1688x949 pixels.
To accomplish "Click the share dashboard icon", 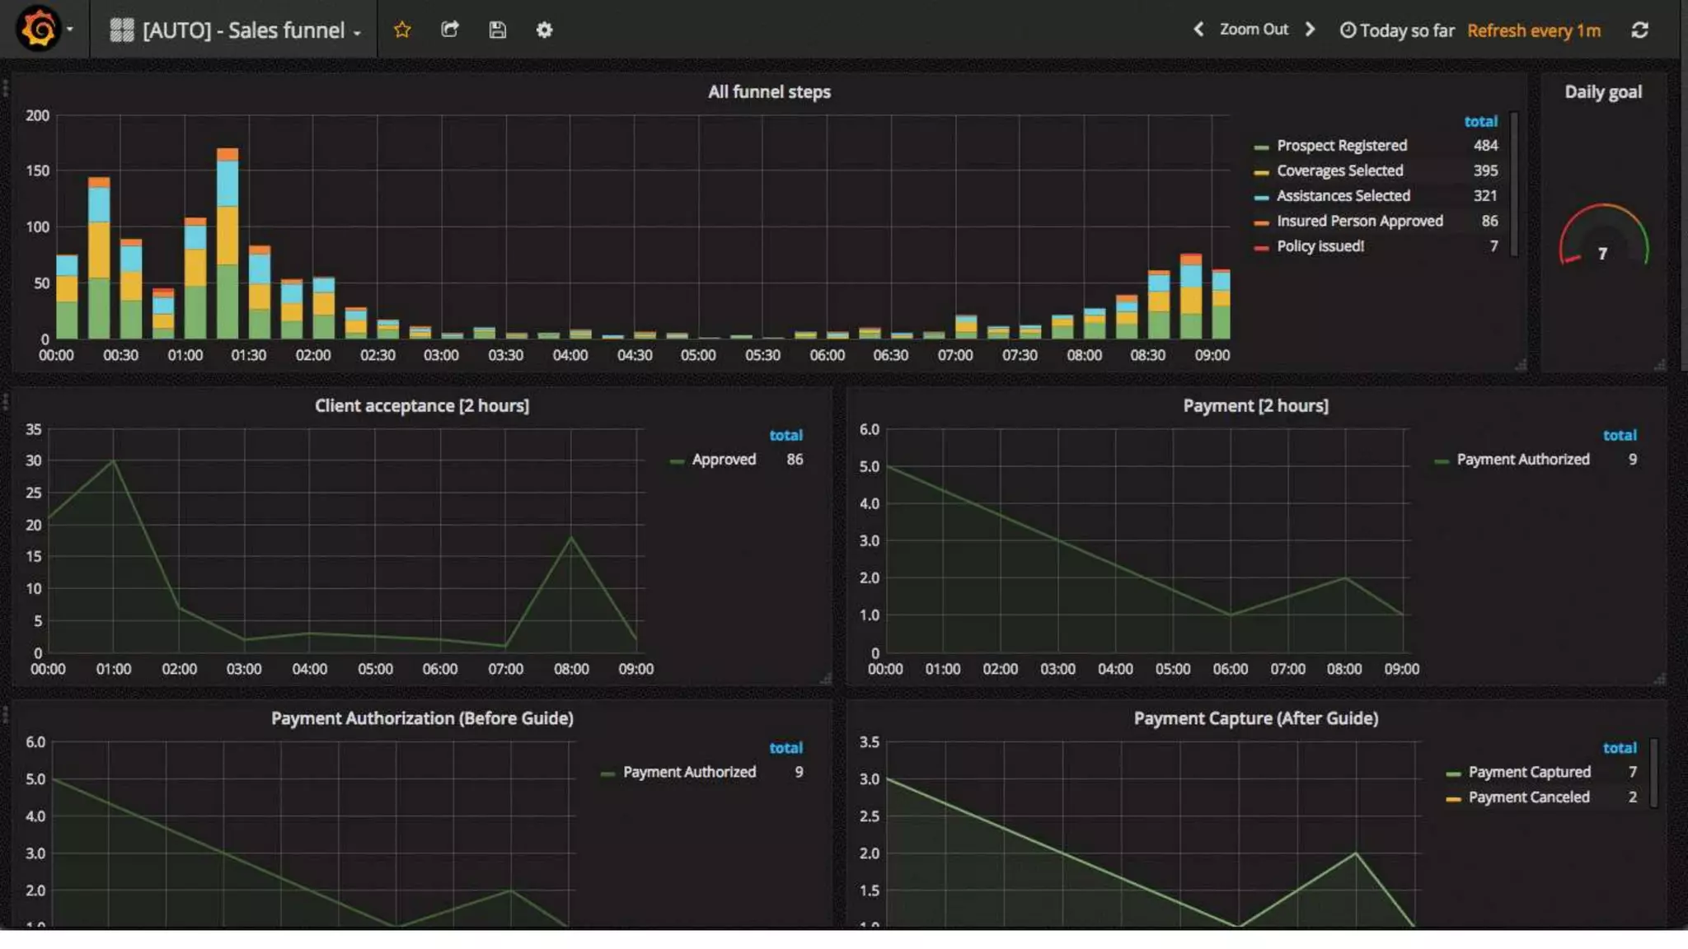I will 450,30.
